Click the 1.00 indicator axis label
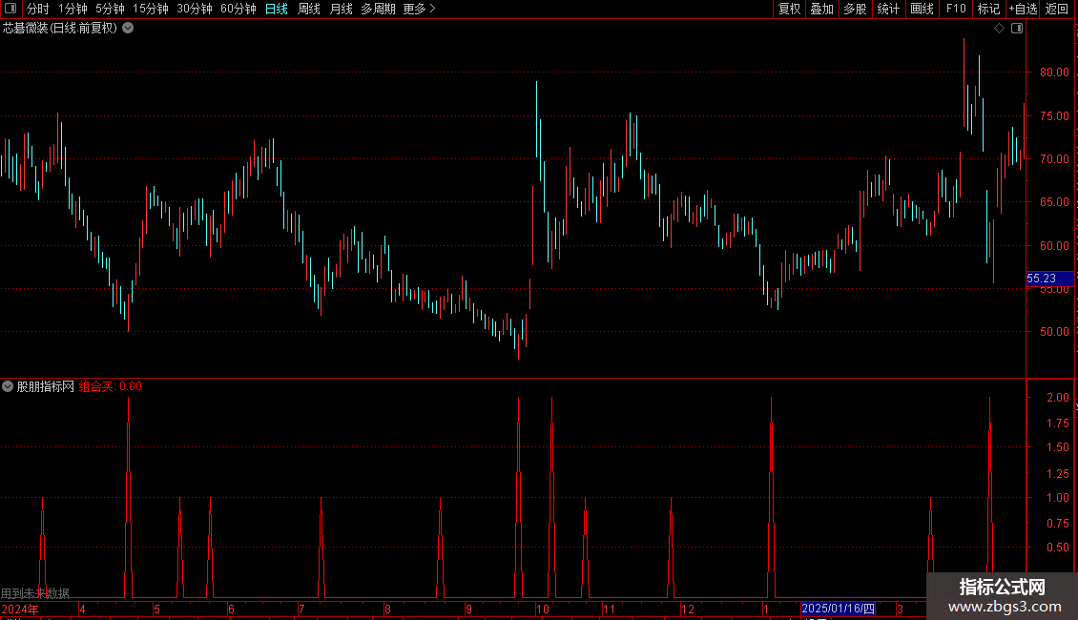Image resolution: width=1078 pixels, height=620 pixels. tap(1058, 498)
